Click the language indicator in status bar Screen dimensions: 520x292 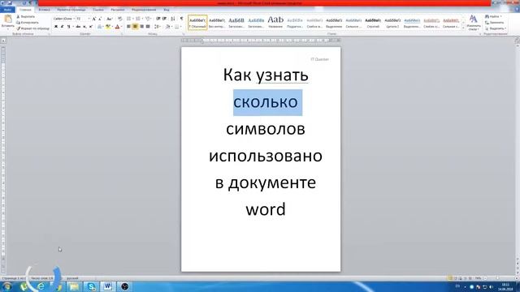click(72, 278)
